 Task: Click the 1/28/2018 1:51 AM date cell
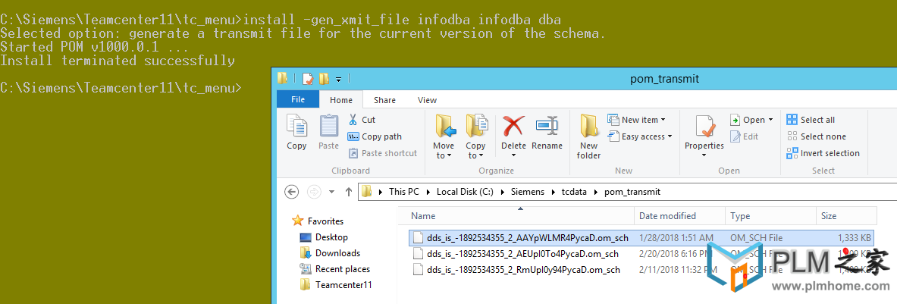pos(676,238)
